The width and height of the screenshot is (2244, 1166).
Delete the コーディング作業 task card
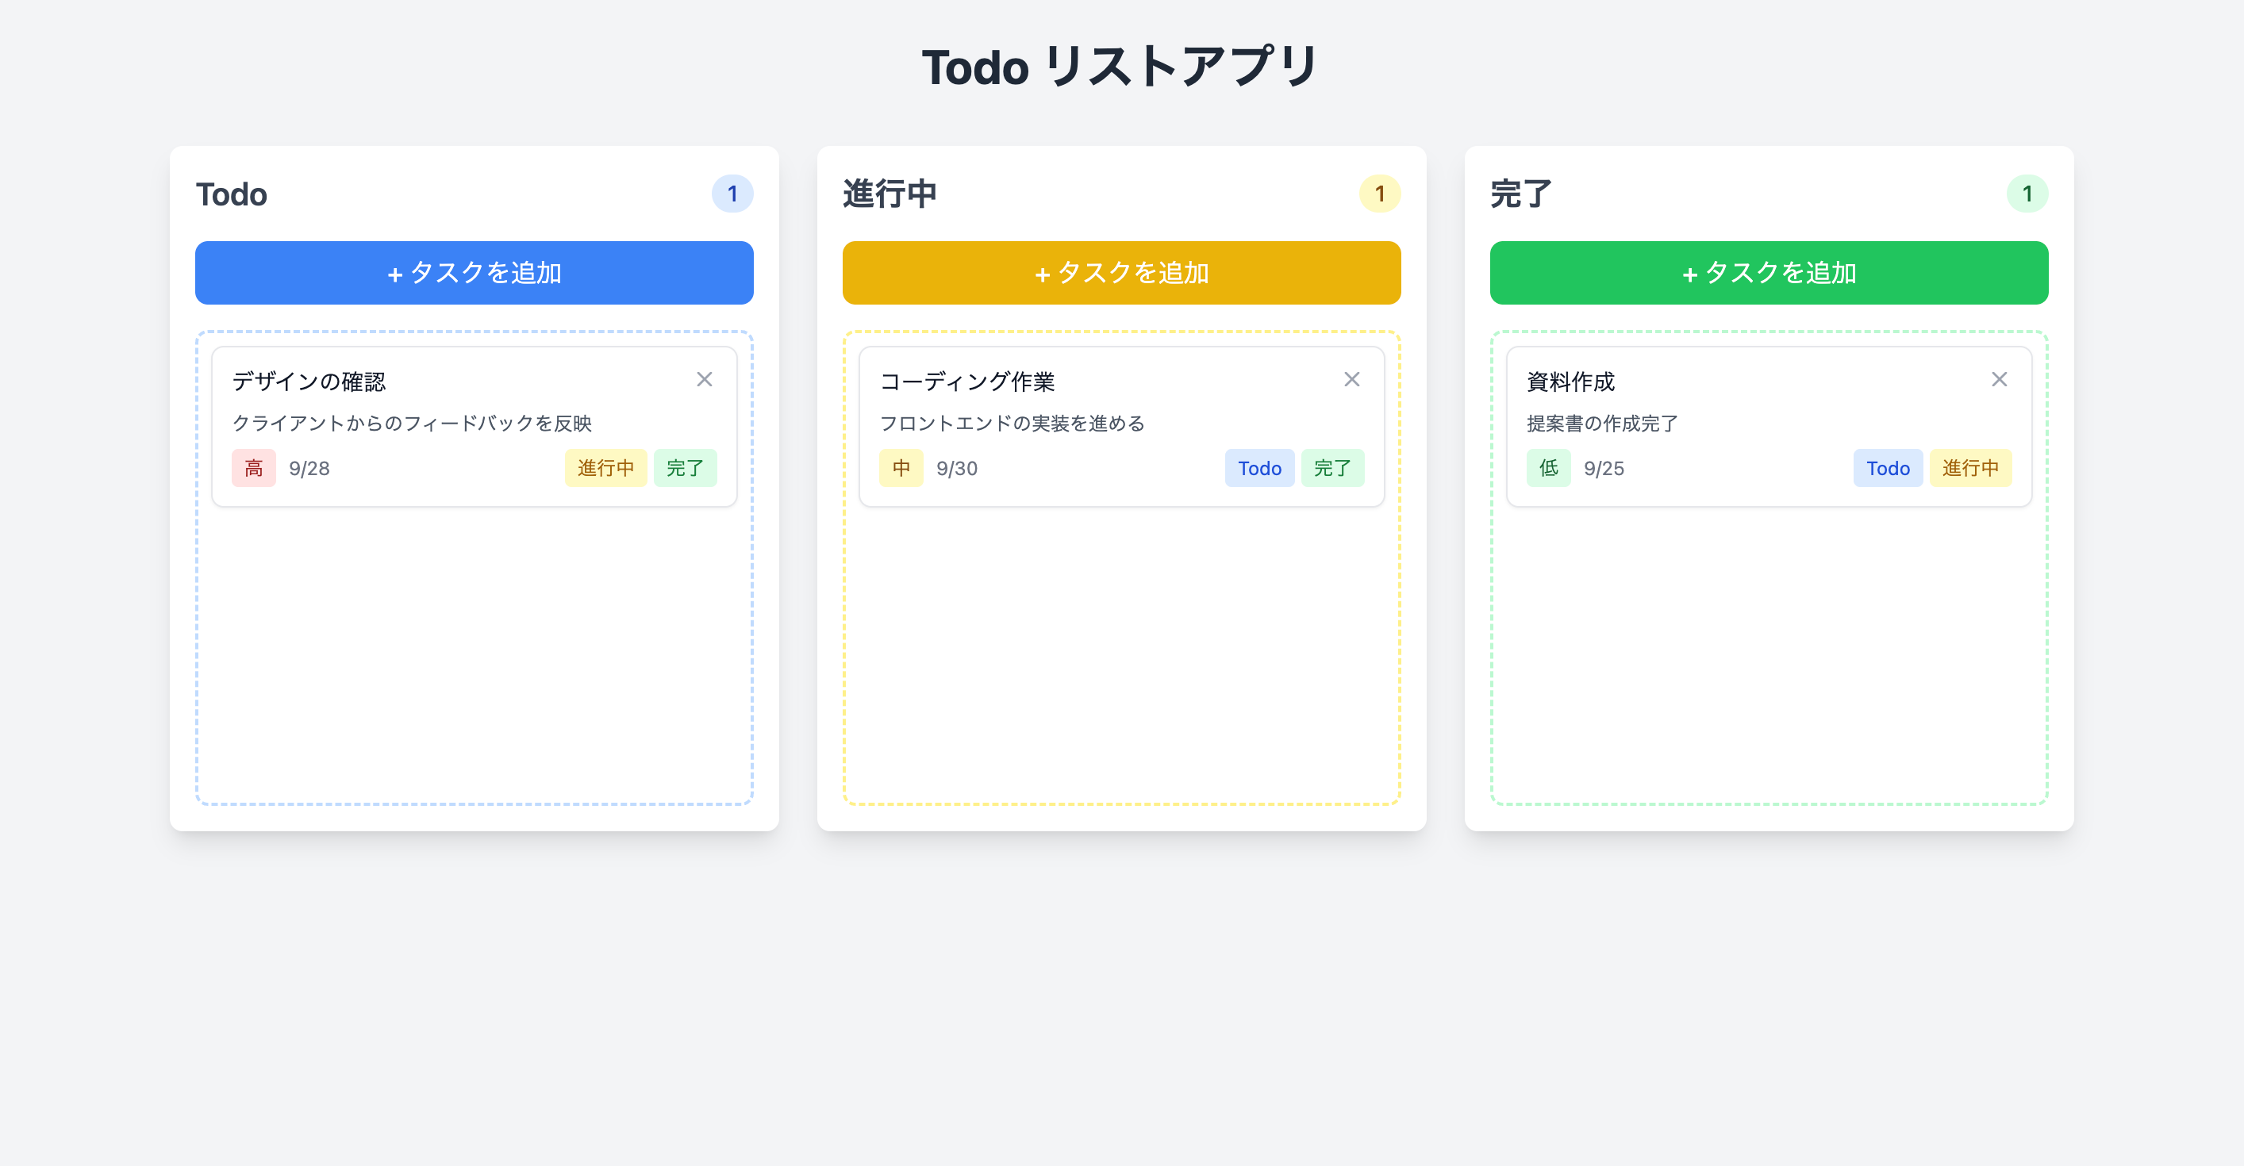tap(1351, 379)
